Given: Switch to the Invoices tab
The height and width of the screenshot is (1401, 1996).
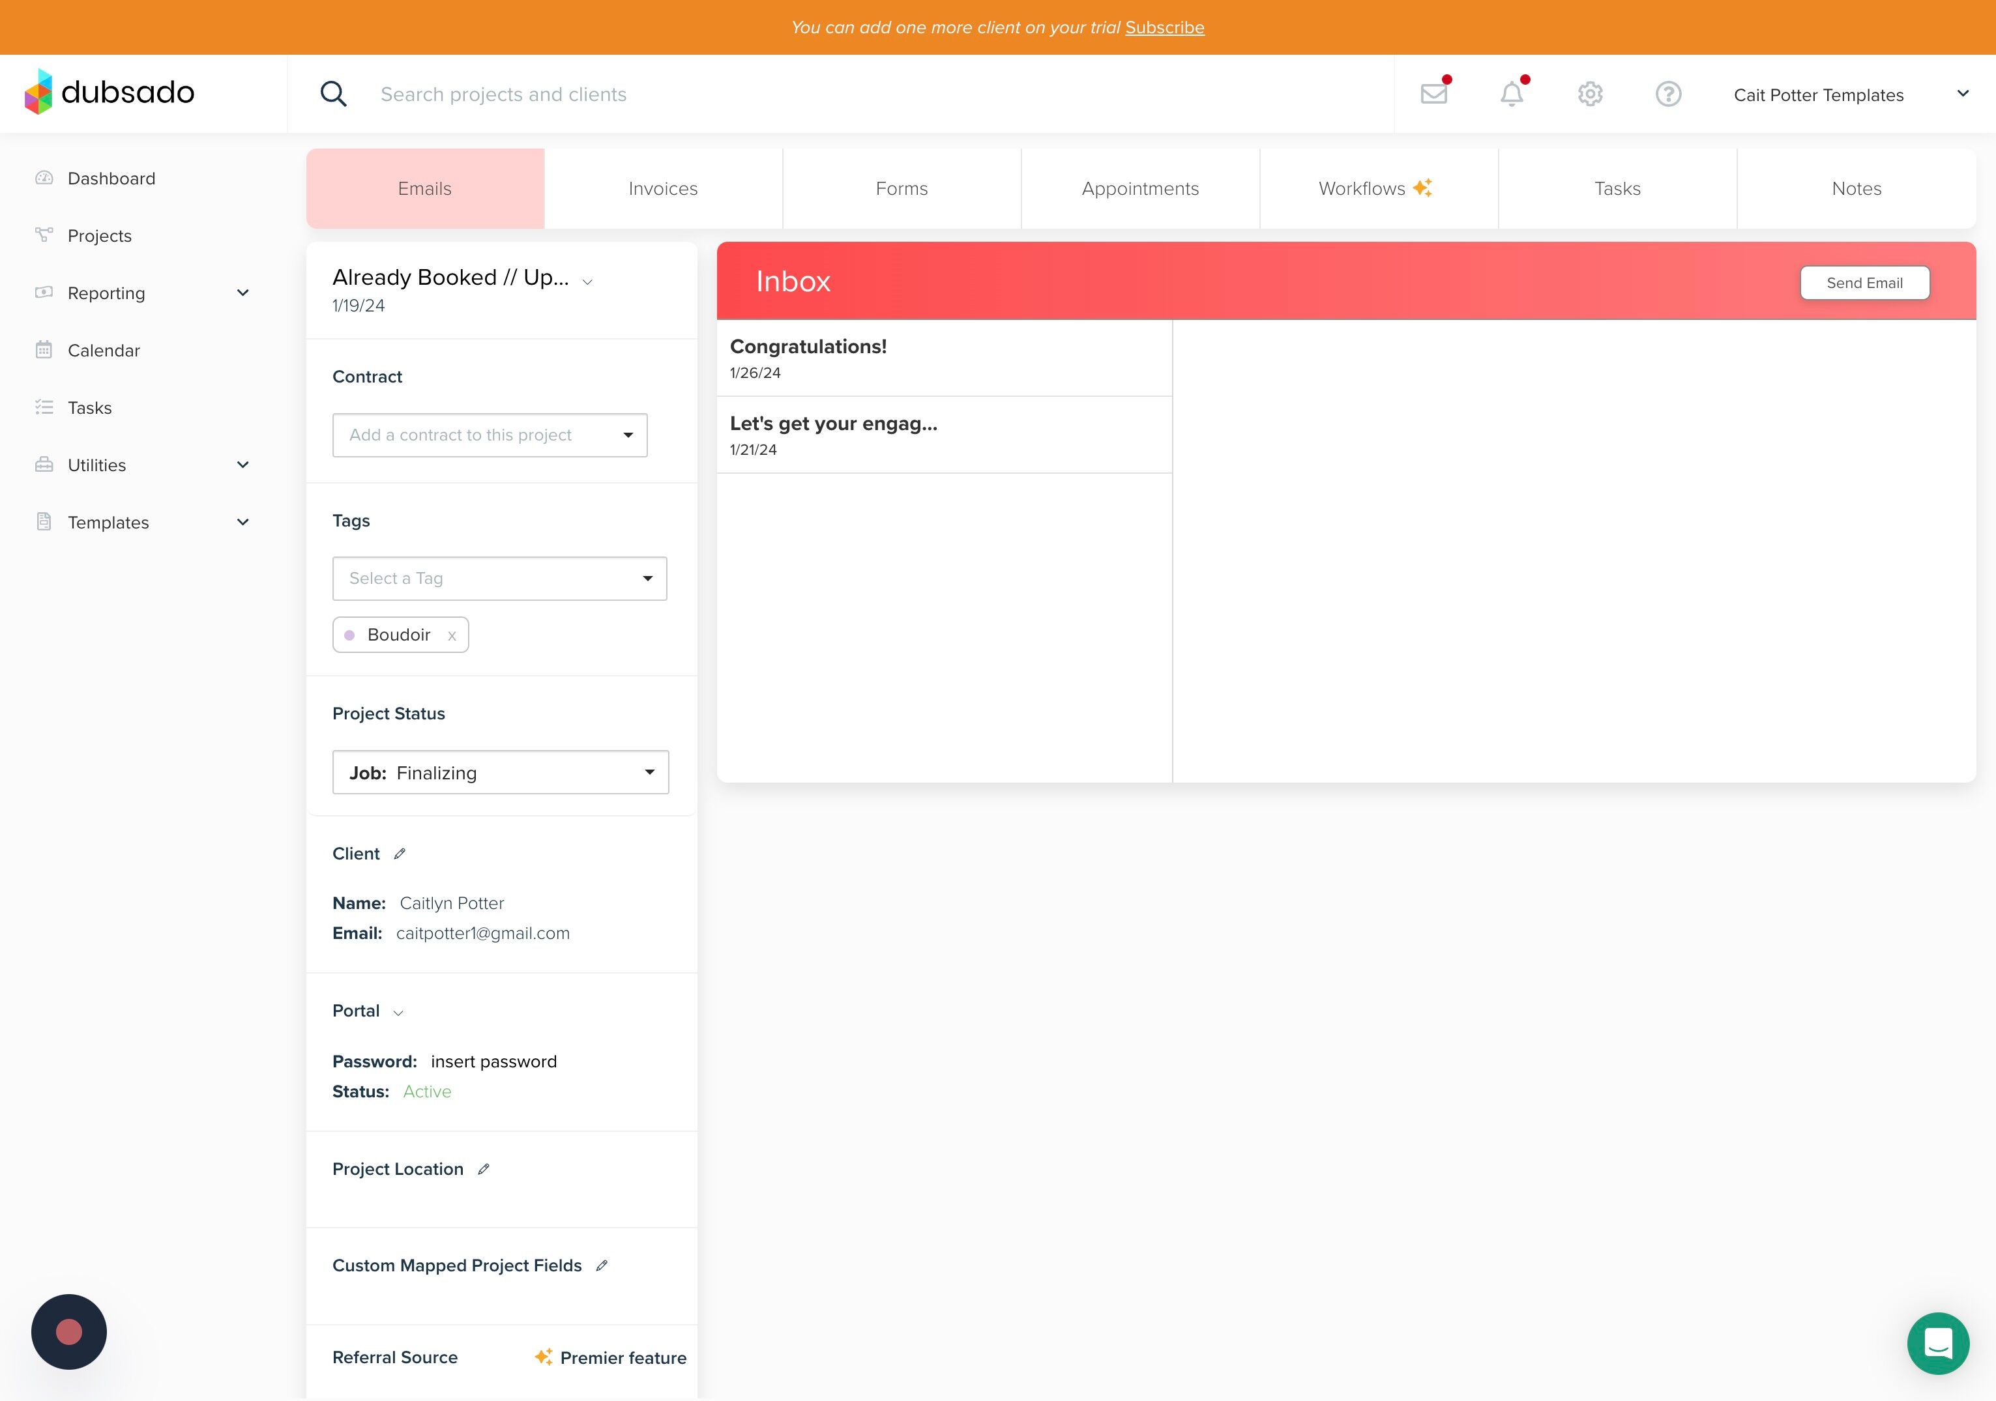Looking at the screenshot, I should [664, 188].
